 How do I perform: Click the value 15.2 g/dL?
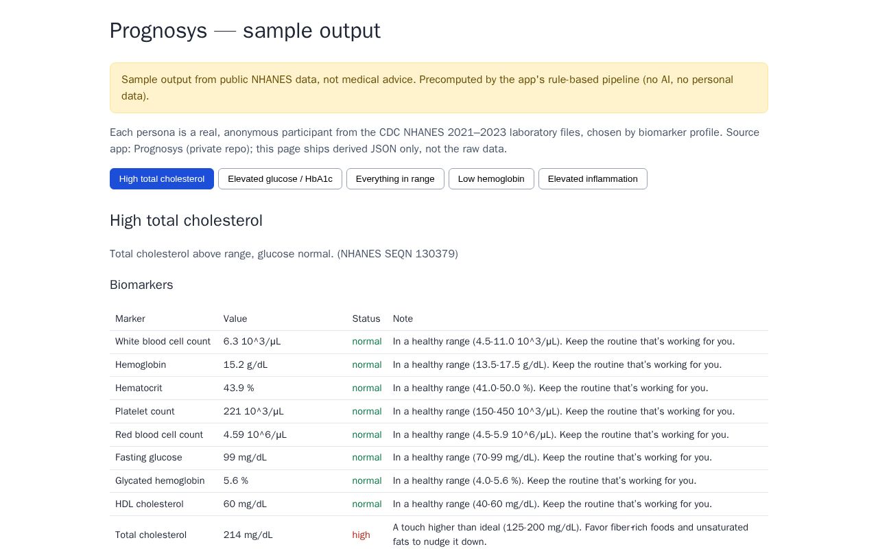[x=246, y=365]
